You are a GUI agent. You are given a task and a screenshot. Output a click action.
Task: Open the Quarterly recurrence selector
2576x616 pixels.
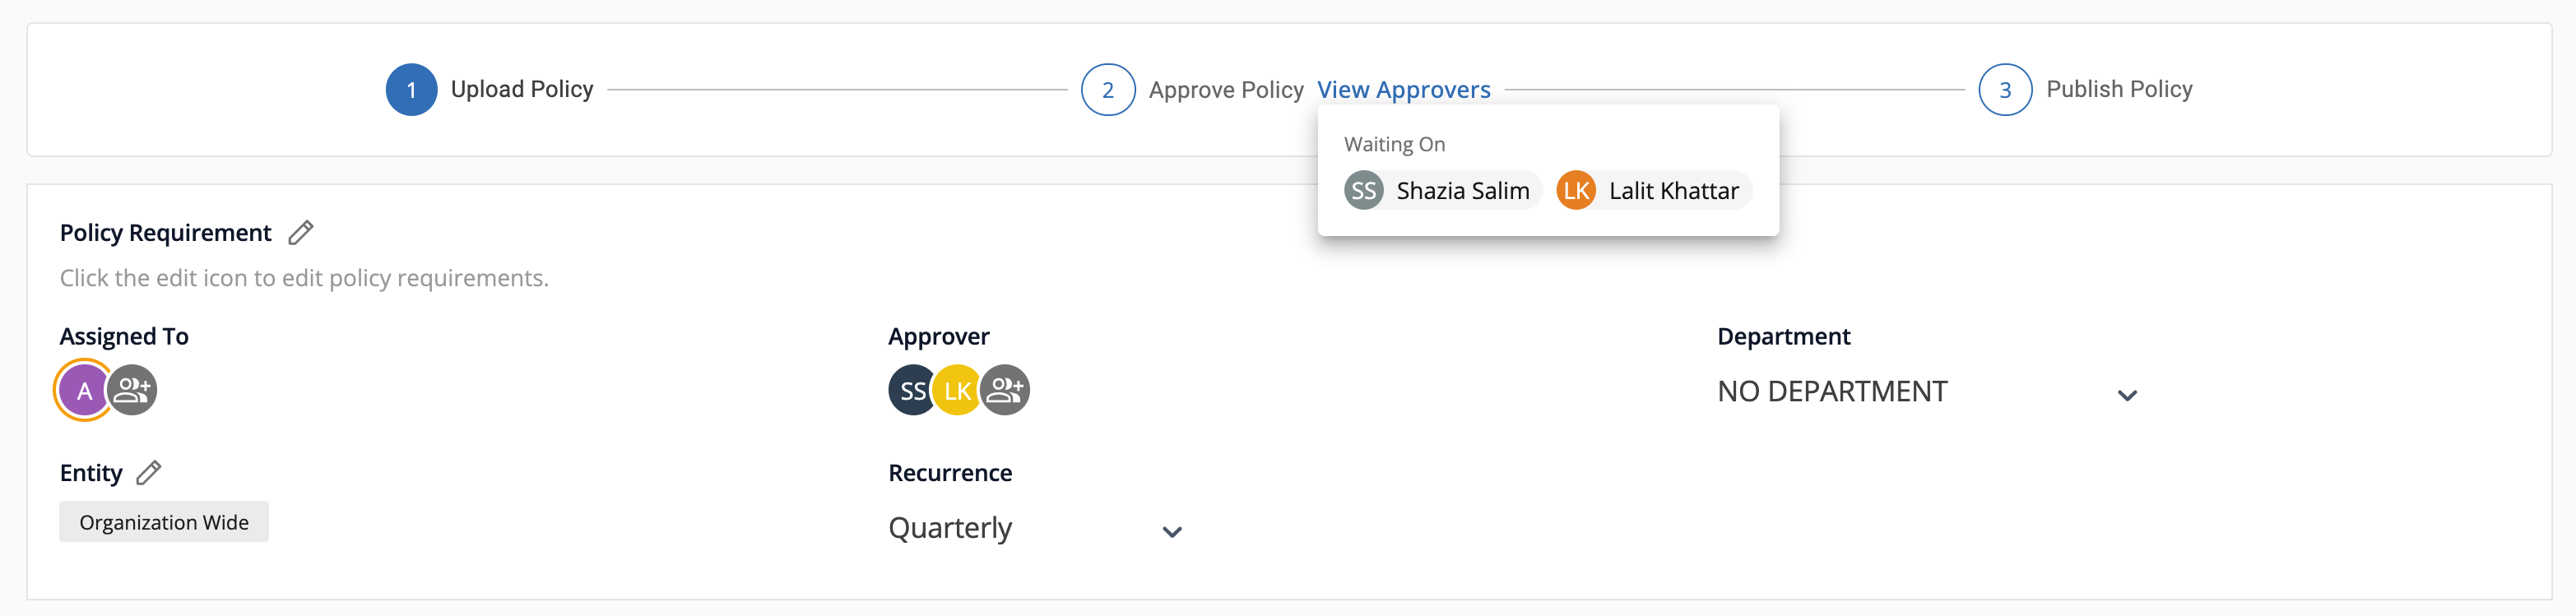click(x=1037, y=528)
